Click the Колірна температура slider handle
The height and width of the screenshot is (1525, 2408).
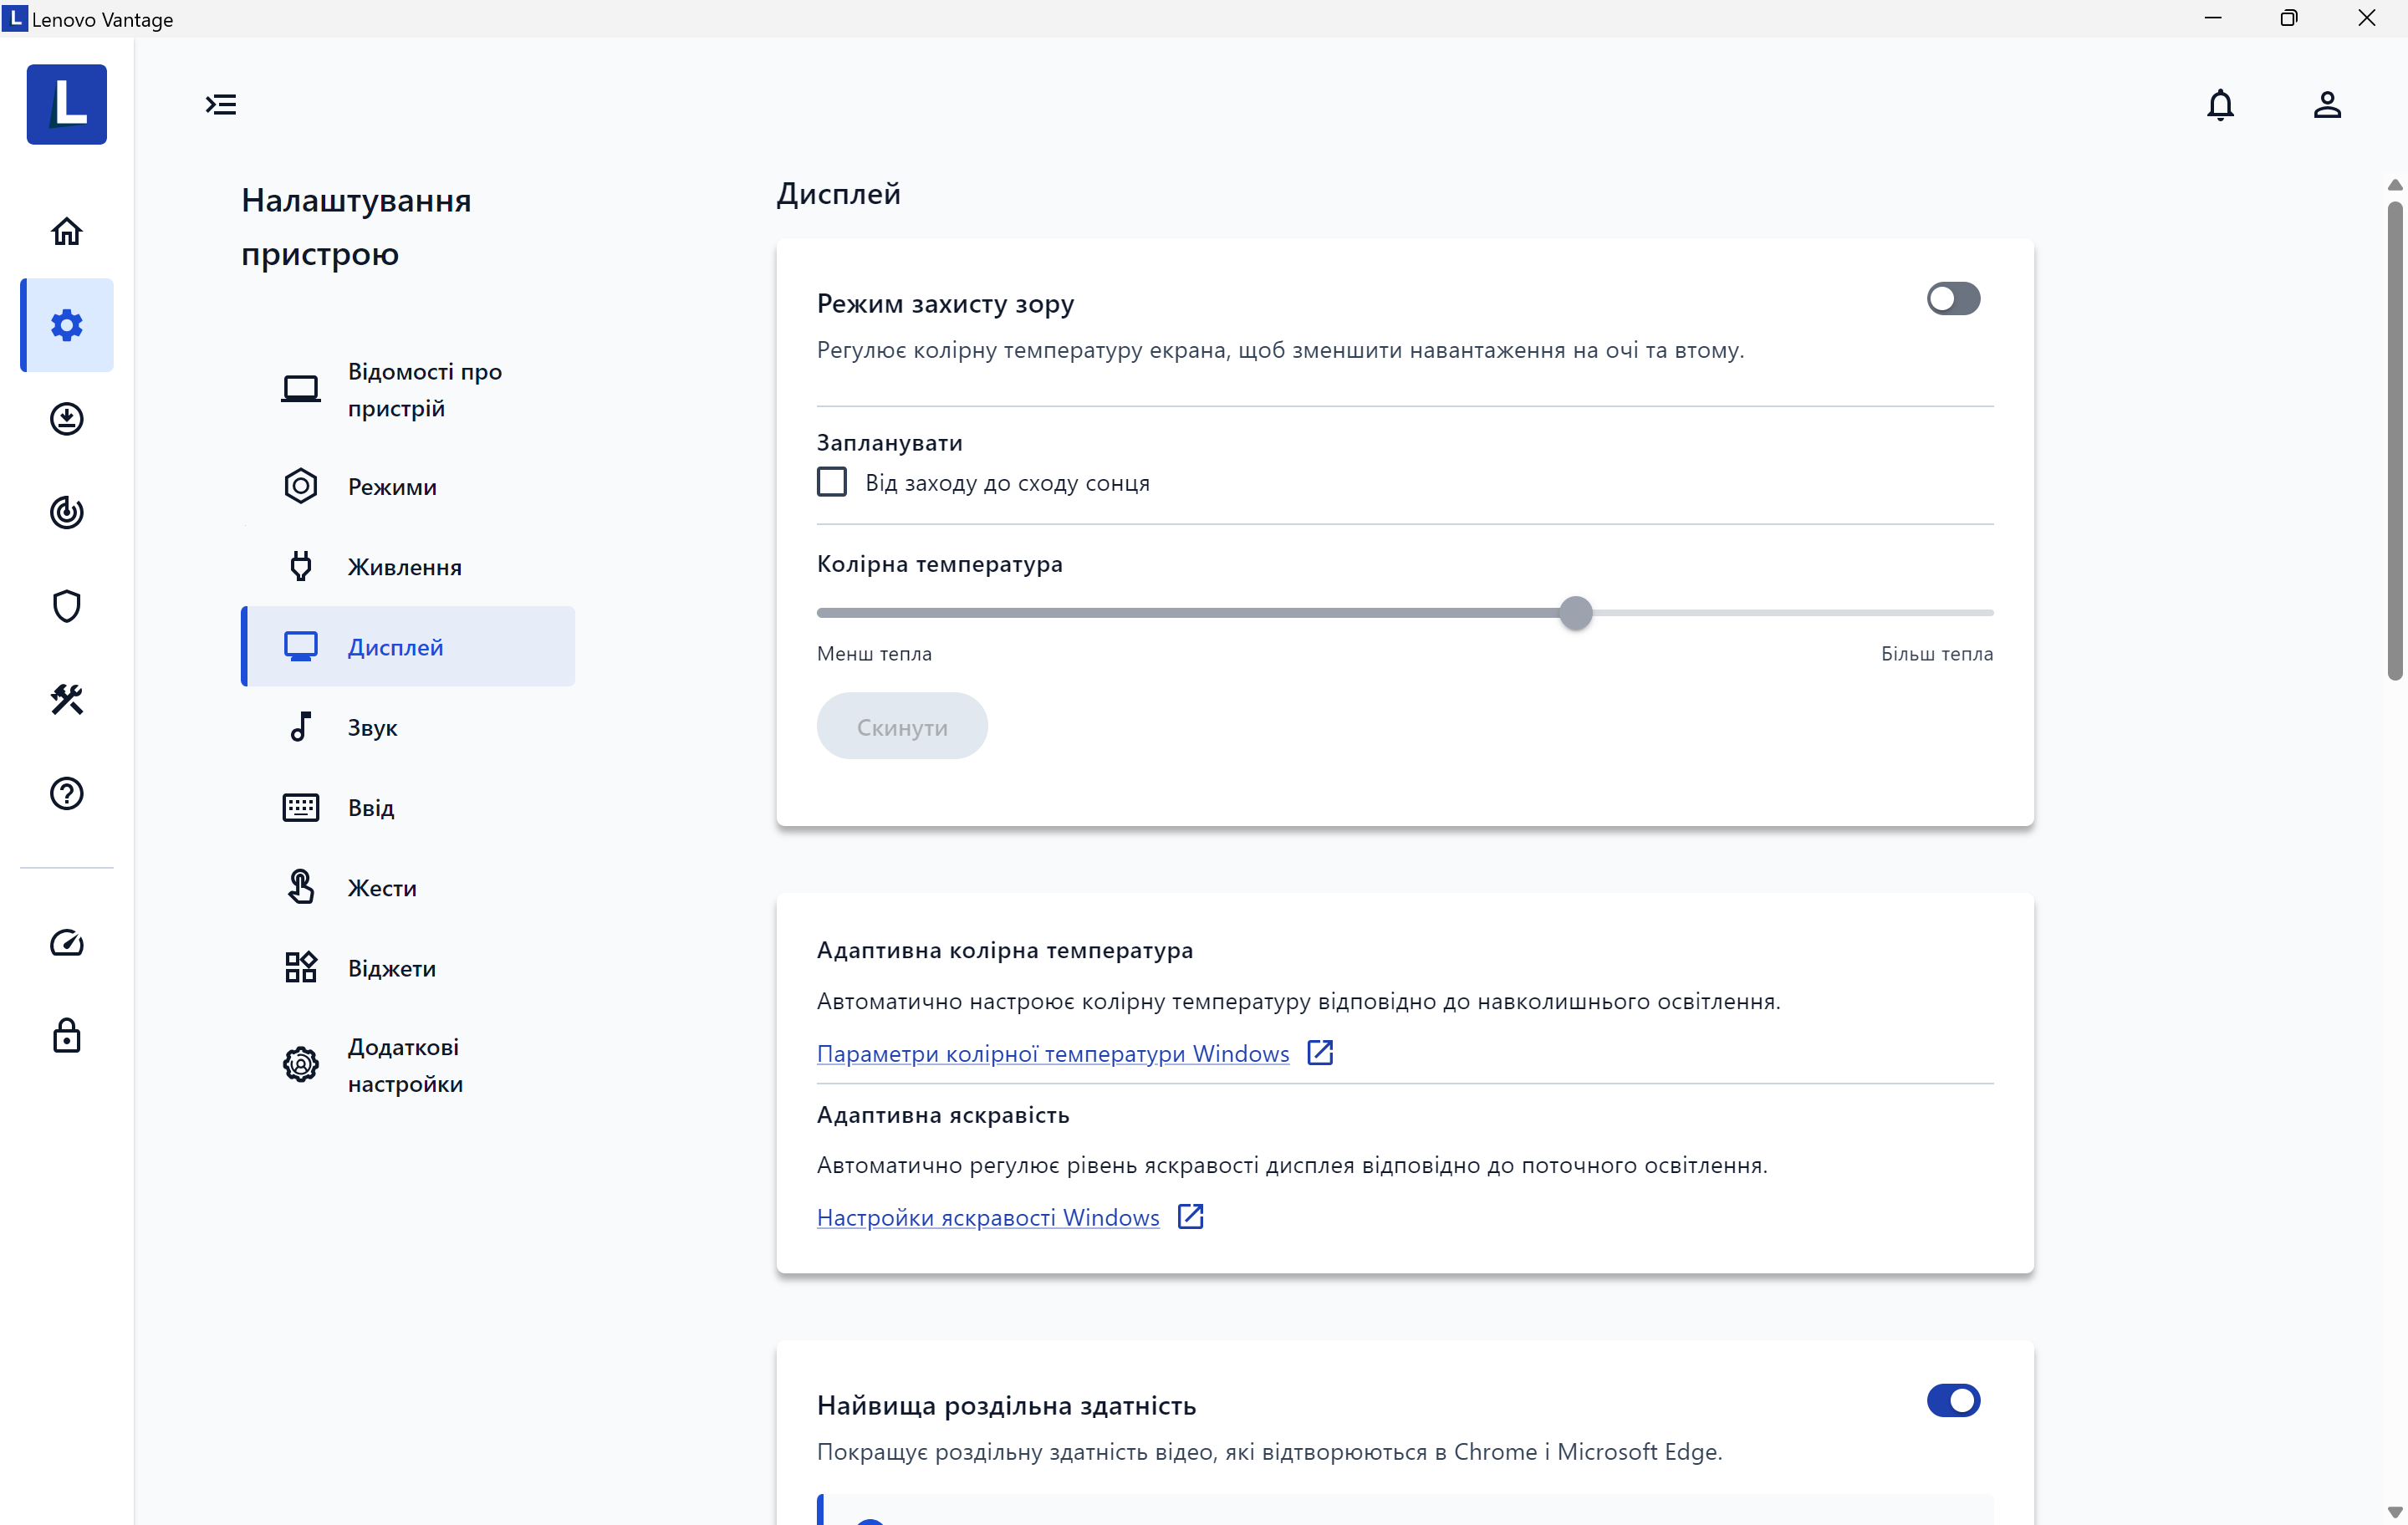click(x=1575, y=612)
